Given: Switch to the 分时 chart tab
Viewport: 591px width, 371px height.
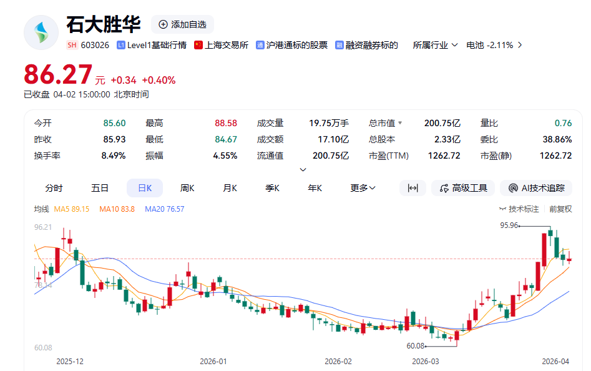Looking at the screenshot, I should (54, 188).
